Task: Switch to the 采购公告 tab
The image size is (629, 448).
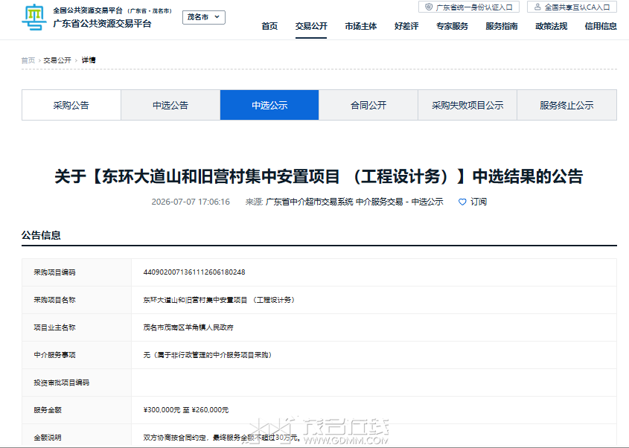Action: [71, 105]
